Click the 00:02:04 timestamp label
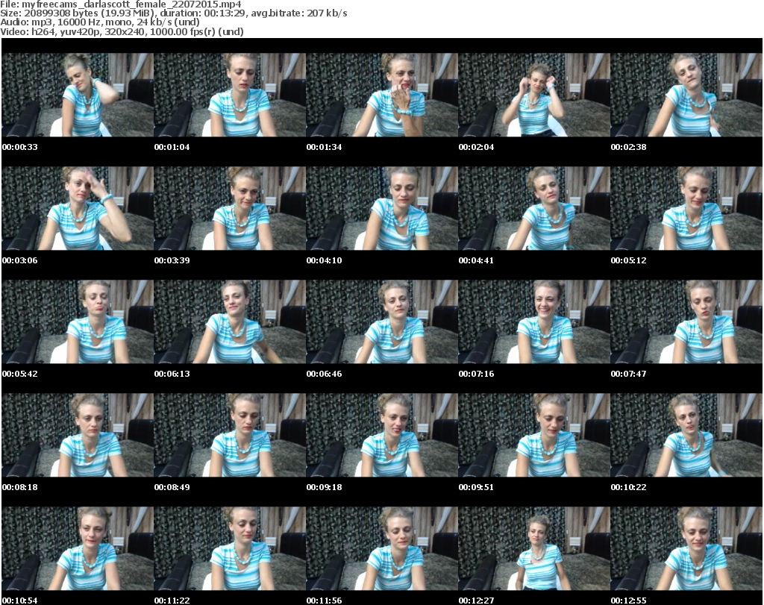764x605 pixels. click(477, 147)
